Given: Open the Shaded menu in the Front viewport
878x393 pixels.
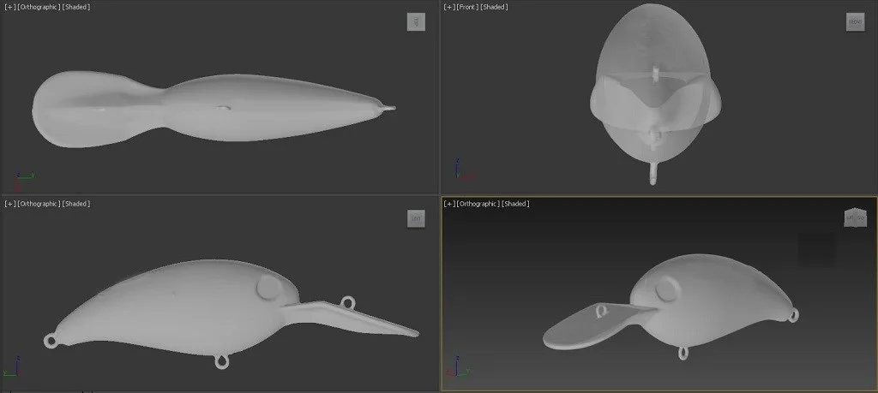Looking at the screenshot, I should point(495,7).
